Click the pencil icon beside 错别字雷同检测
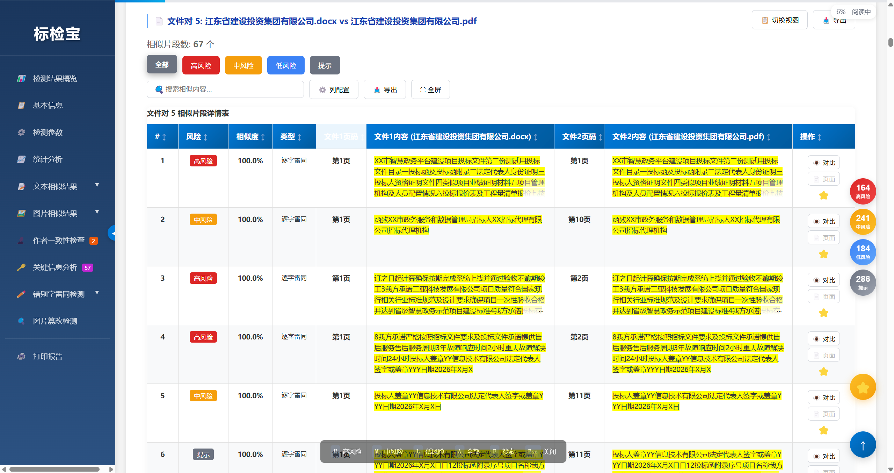The image size is (894, 473). pos(21,294)
